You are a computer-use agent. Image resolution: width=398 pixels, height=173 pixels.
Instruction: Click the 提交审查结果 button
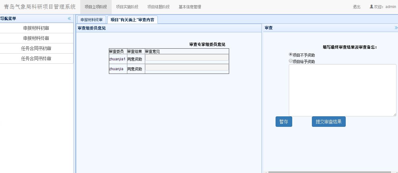coord(328,122)
